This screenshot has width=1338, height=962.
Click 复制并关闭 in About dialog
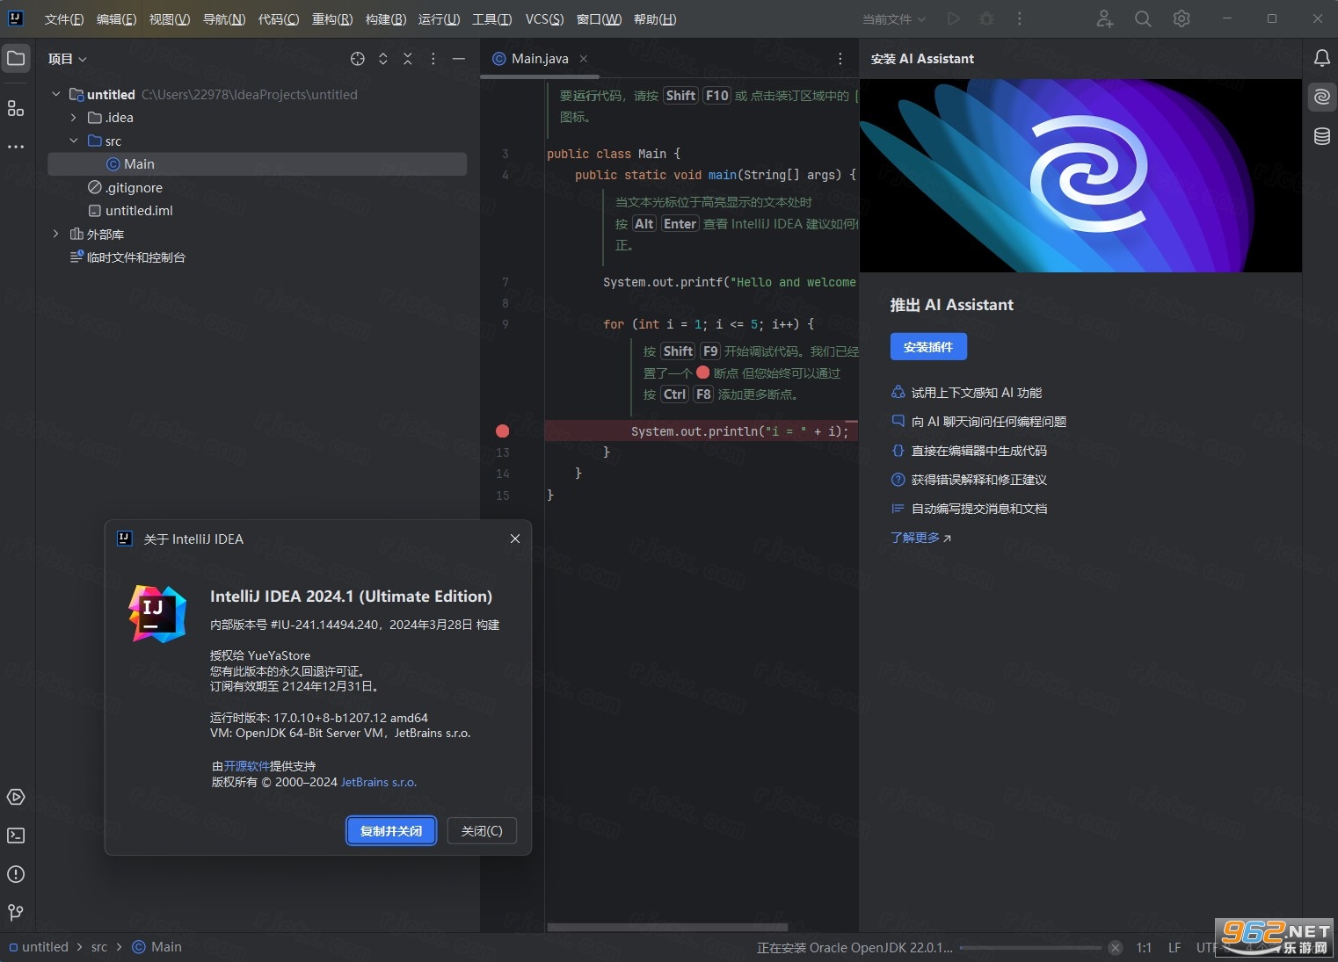(x=391, y=830)
